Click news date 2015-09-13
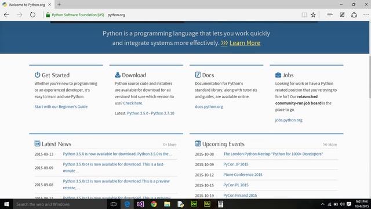The image size is (371, 209). 44,154
